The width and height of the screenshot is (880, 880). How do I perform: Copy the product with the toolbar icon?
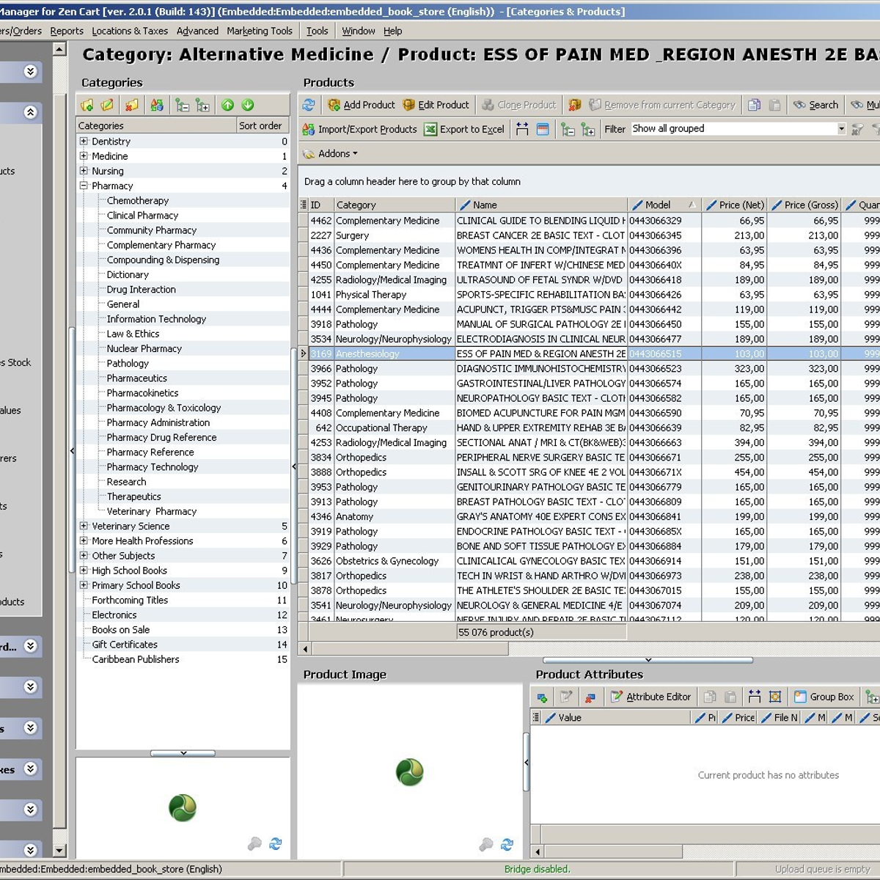(754, 105)
